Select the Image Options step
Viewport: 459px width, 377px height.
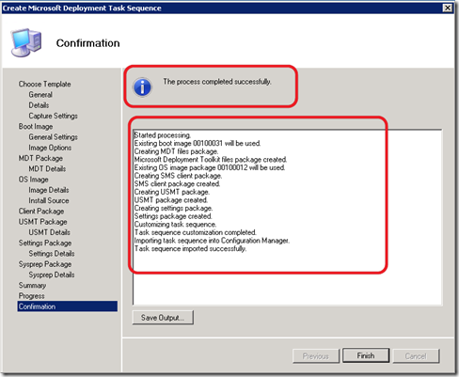click(50, 148)
